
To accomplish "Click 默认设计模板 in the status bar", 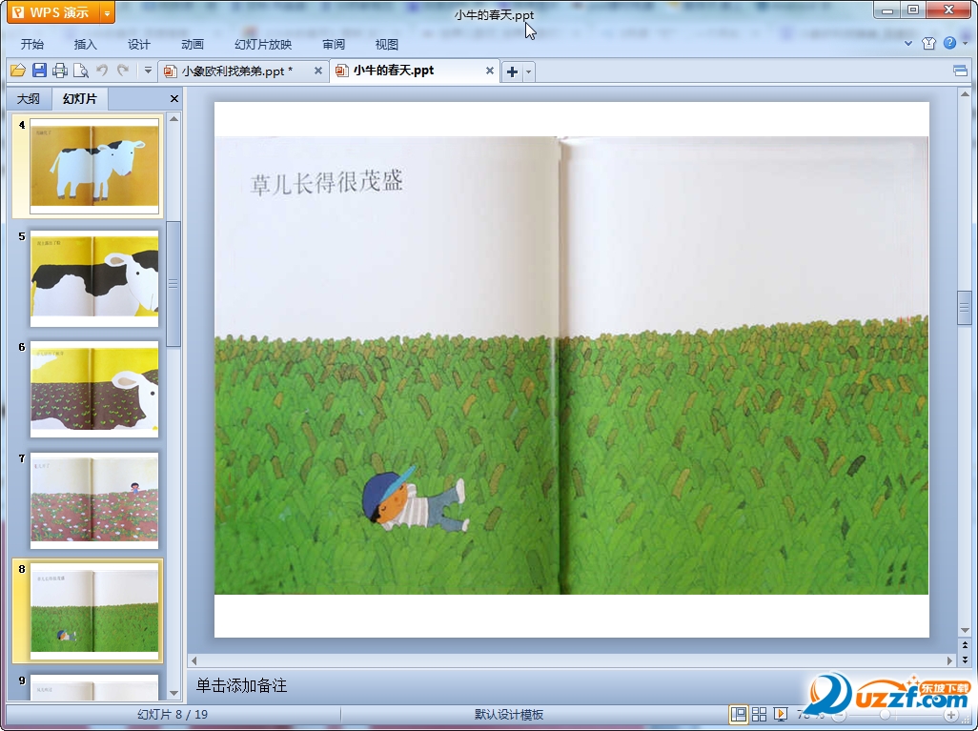I will coord(508,714).
